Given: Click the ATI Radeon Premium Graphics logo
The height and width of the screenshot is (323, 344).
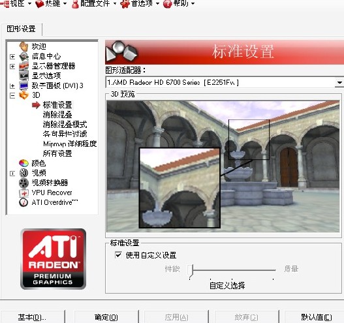Looking at the screenshot, I should pyautogui.click(x=53, y=259).
